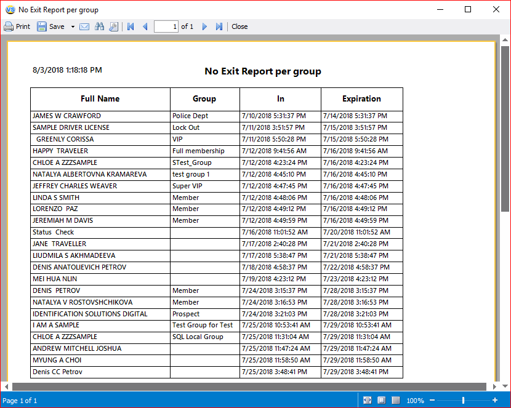Click the Police Dept group cell
This screenshot has height=408, width=511.
coord(204,116)
